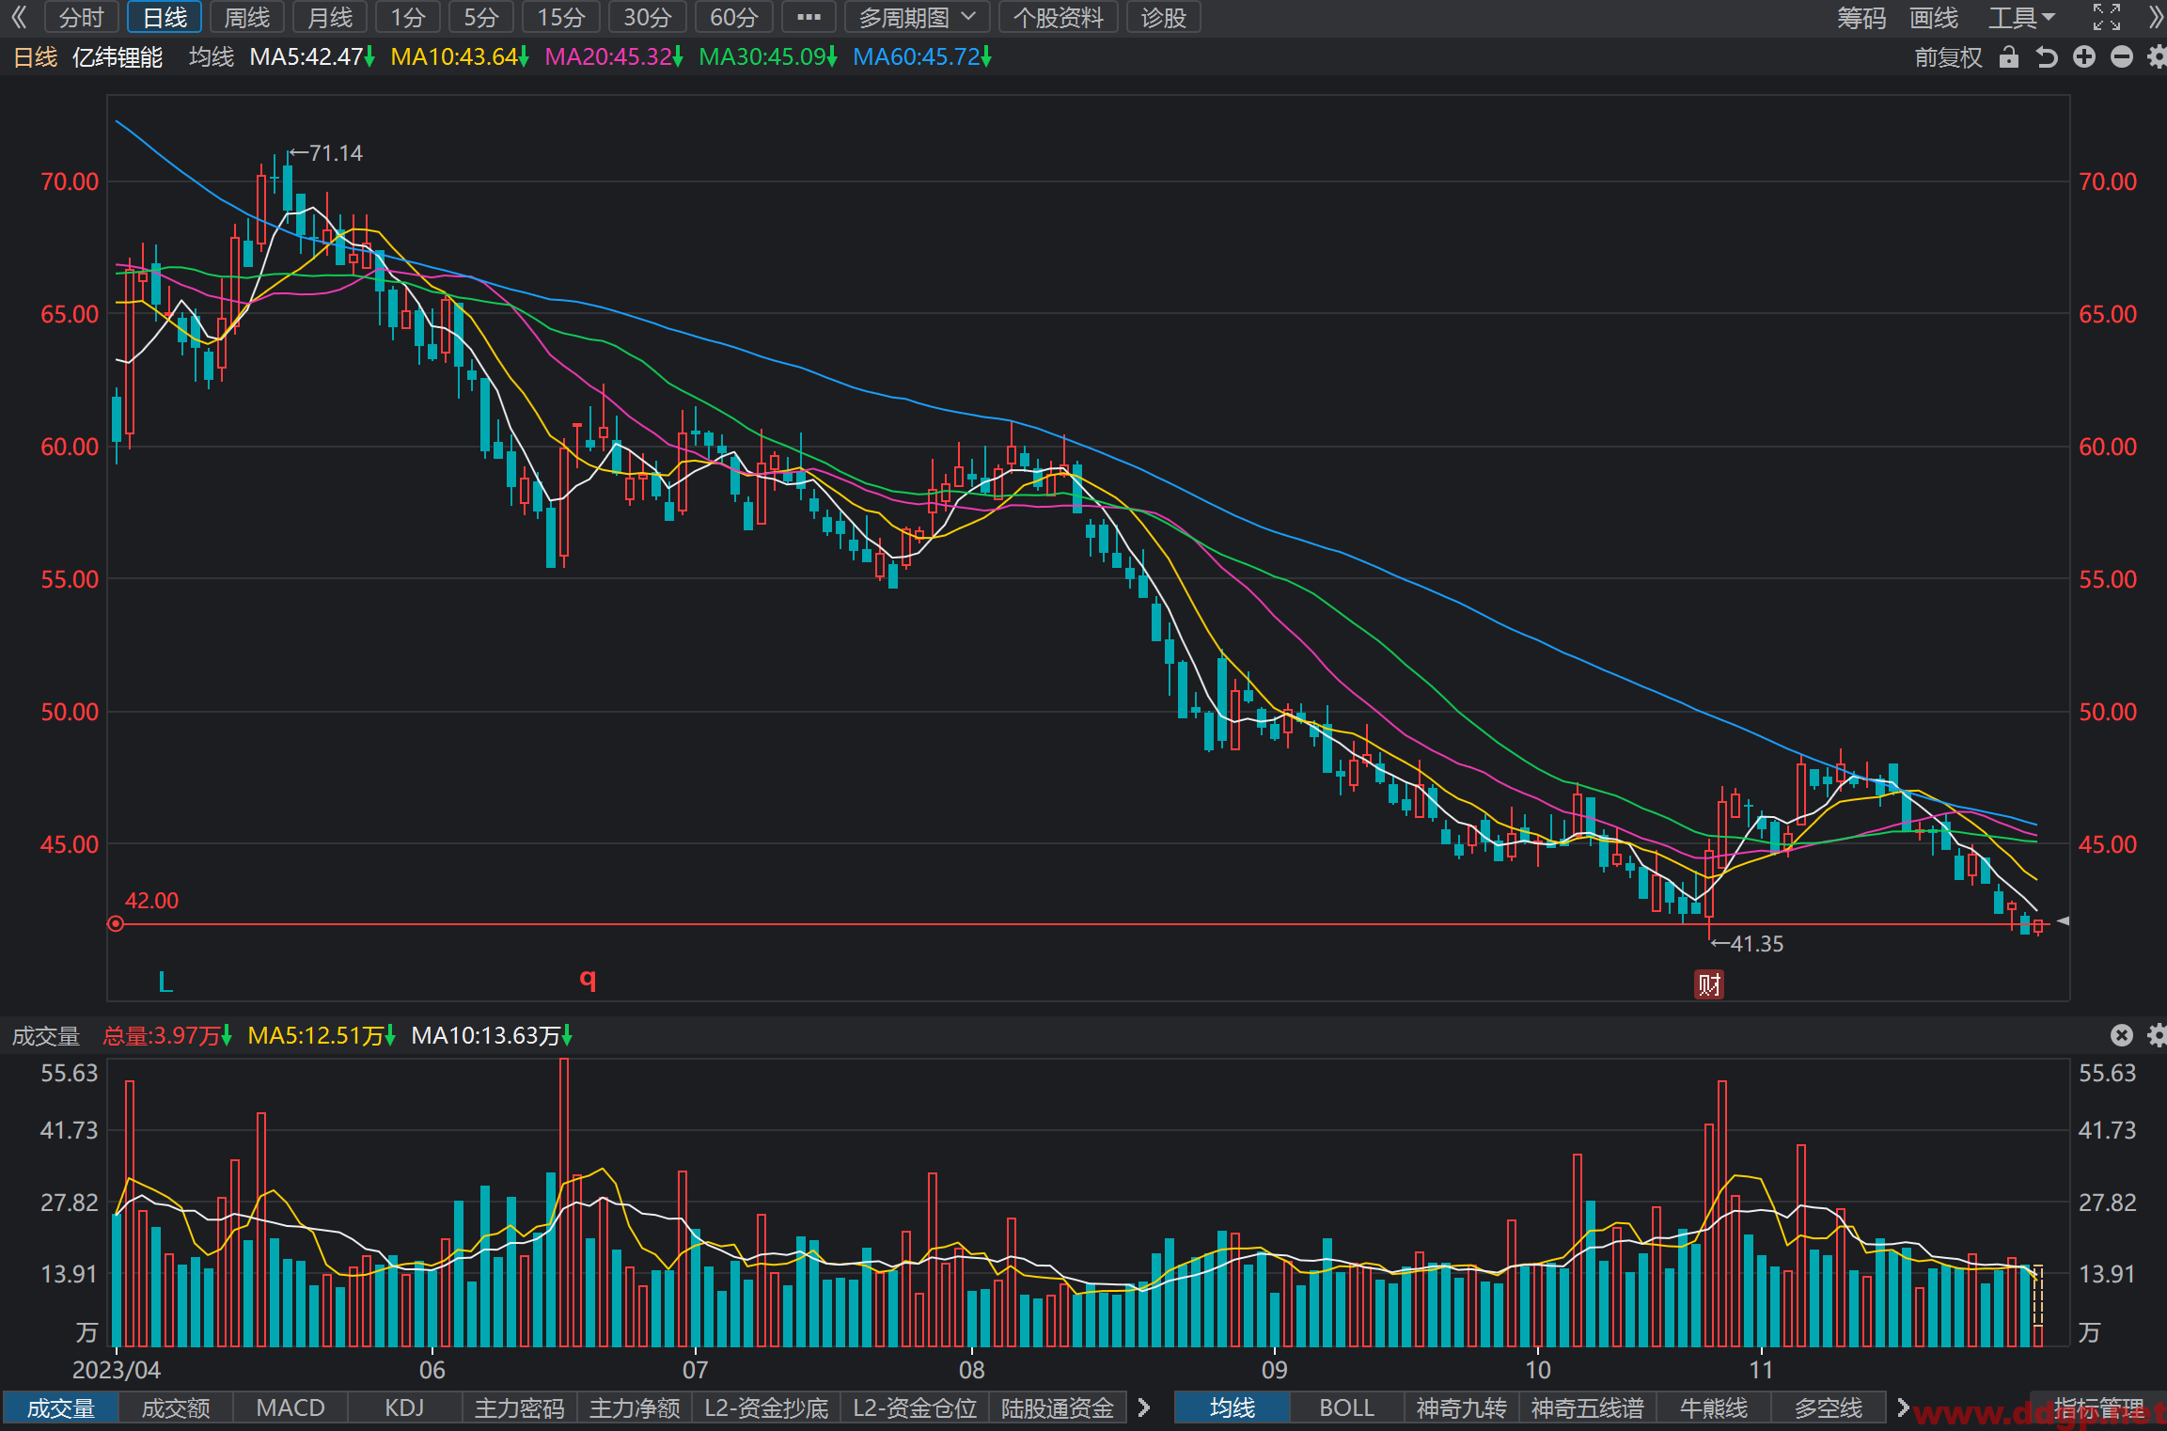
Task: Toggle 前复权 price adjustment mode
Action: click(1948, 57)
